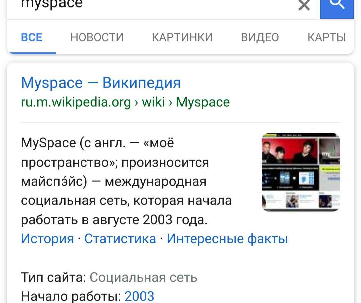Open the Статистика section link
The height and width of the screenshot is (303, 361).
(120, 239)
